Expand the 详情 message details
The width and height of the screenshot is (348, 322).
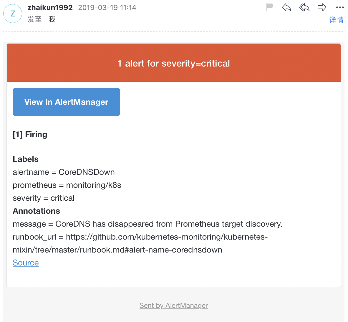coord(336,20)
